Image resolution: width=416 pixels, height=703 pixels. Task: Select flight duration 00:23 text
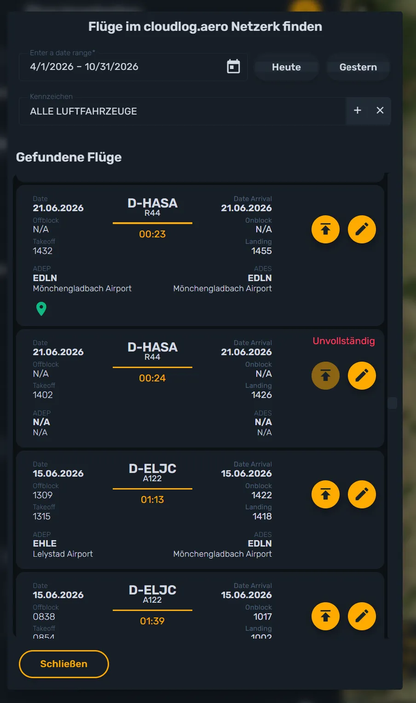pyautogui.click(x=152, y=234)
